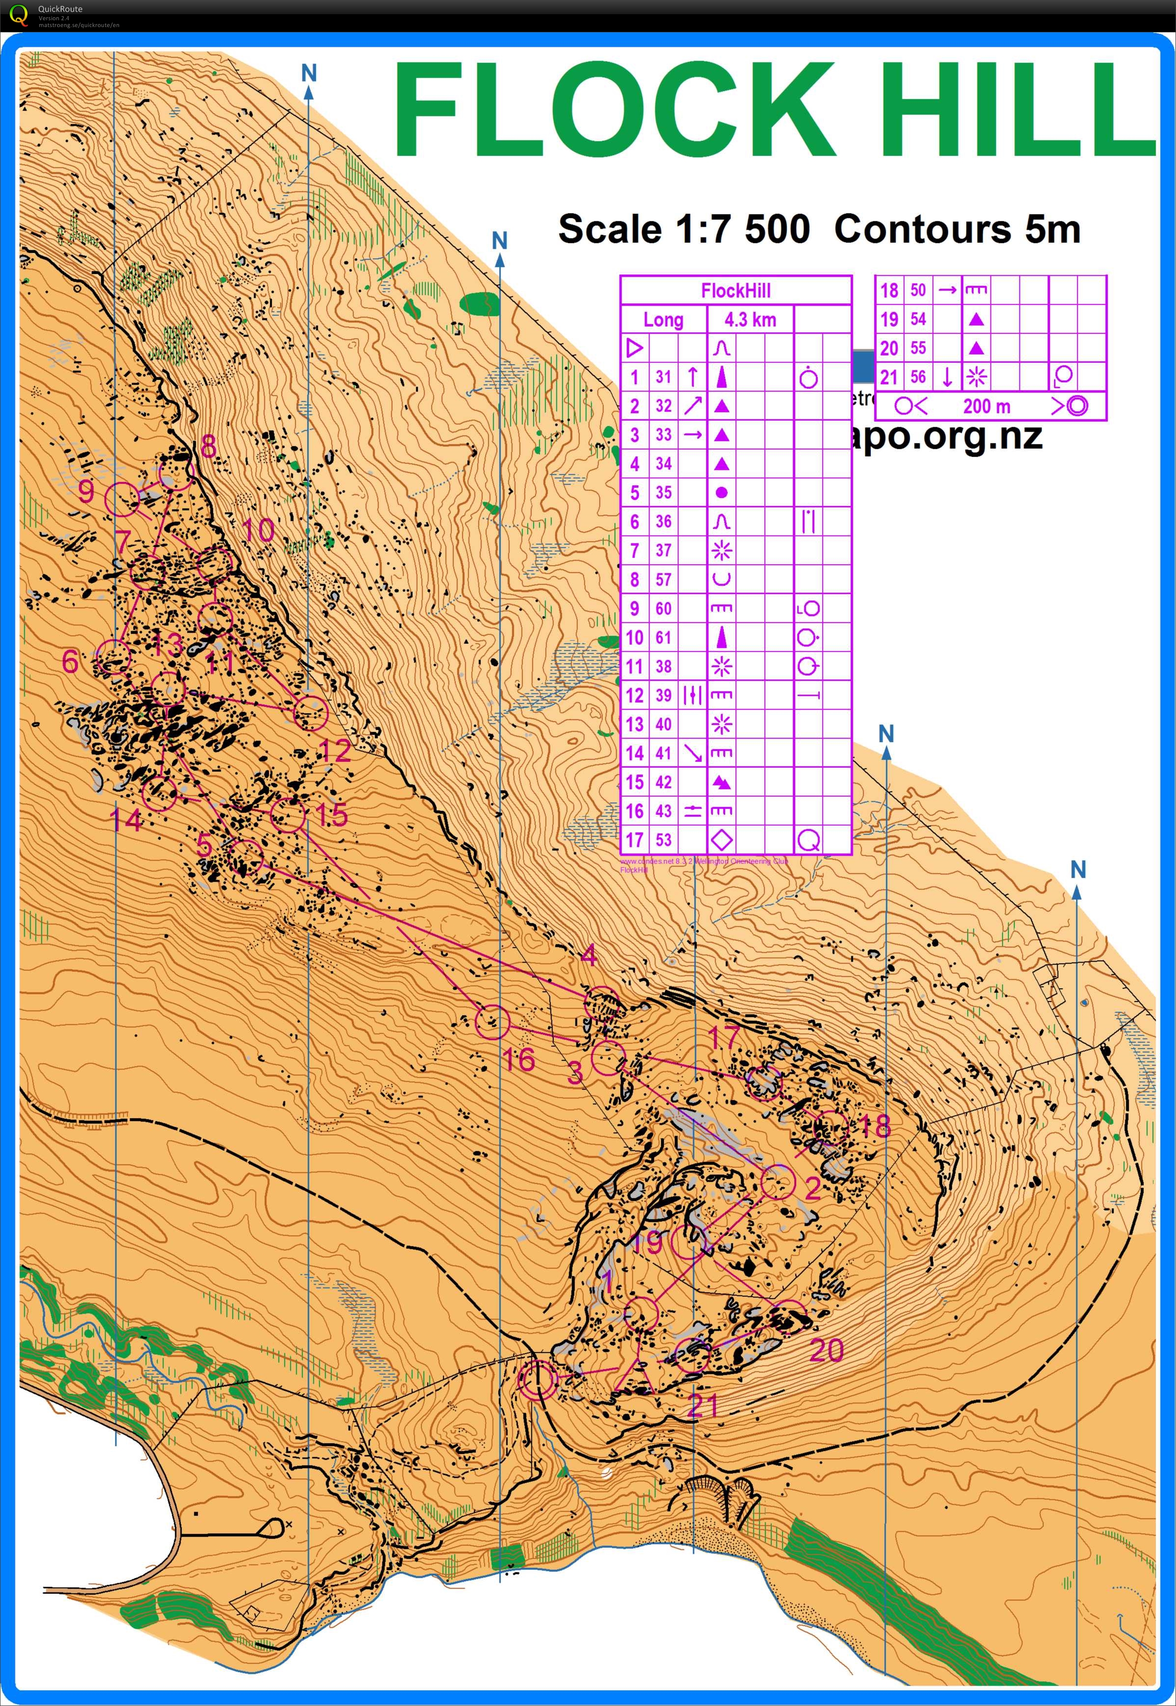Click the depression symbol in row 8
The image size is (1176, 1706).
pos(721,579)
